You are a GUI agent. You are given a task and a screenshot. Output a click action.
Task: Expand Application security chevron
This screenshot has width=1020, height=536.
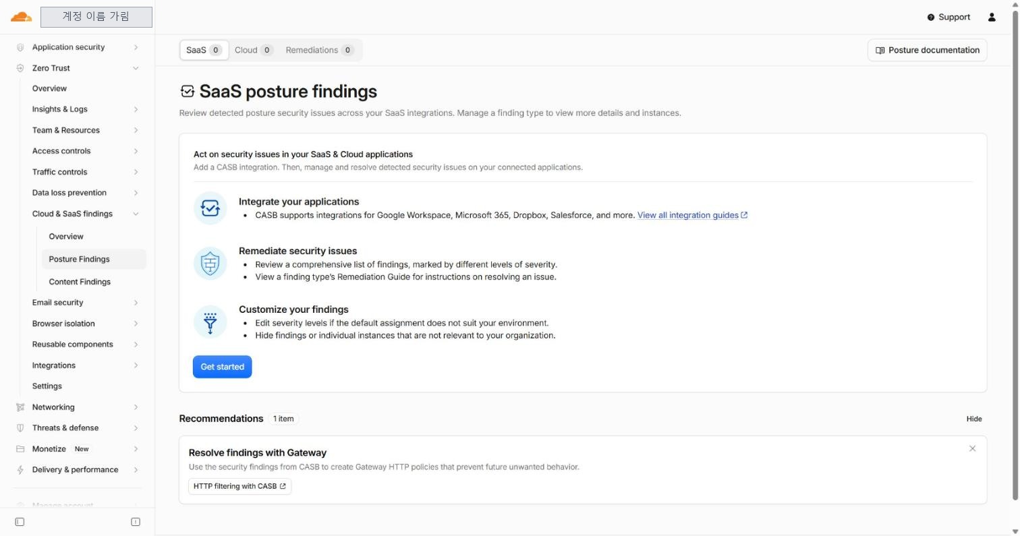click(136, 47)
